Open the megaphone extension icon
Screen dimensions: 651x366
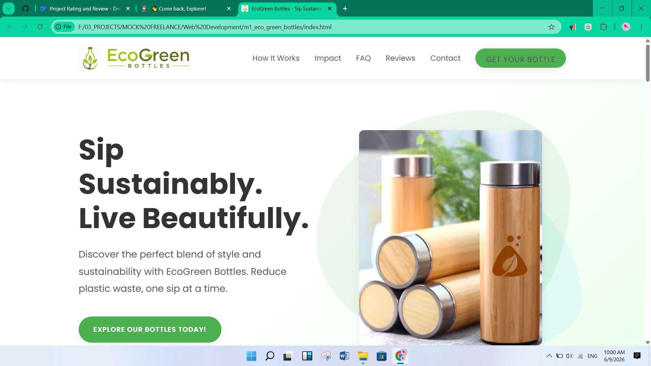click(573, 27)
